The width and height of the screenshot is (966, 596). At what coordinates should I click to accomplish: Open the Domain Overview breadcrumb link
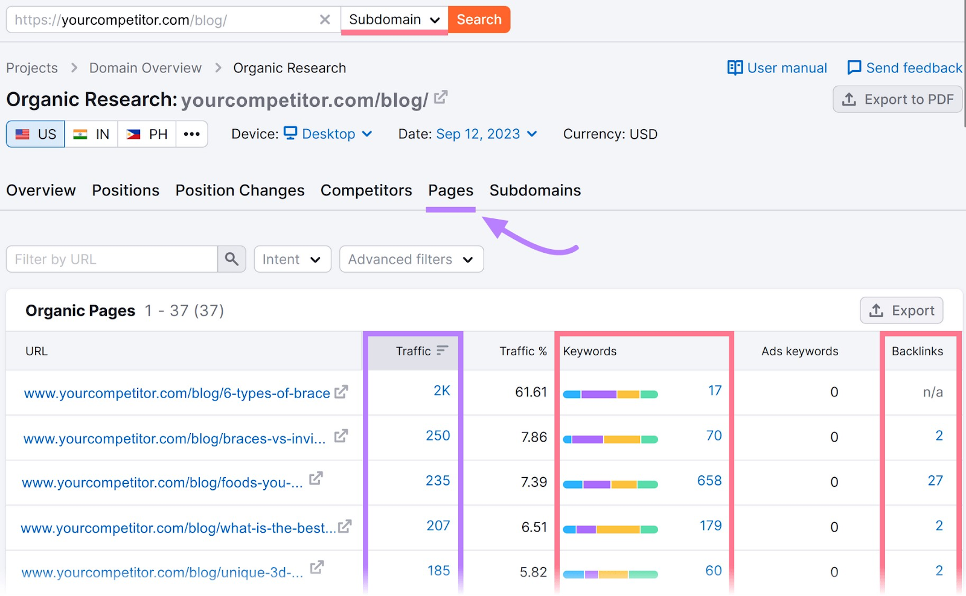click(145, 68)
